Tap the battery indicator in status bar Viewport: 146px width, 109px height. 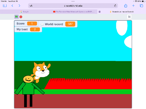pyautogui.click(x=143, y=1)
